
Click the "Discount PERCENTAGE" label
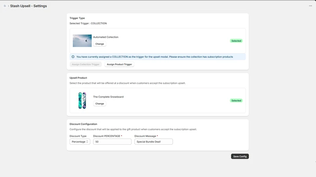[107, 136]
